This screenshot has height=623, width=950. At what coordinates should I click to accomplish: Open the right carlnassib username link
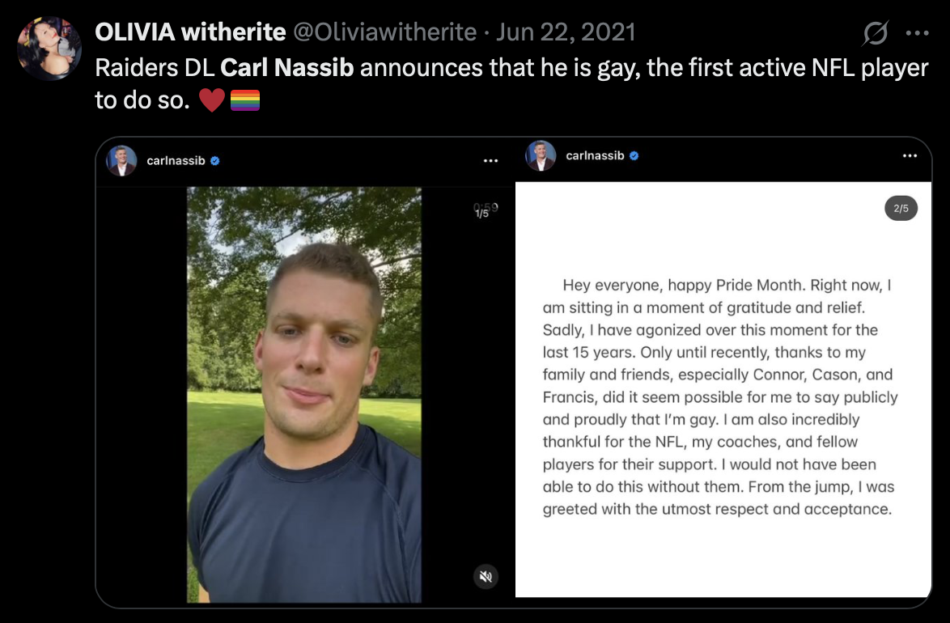coord(595,155)
